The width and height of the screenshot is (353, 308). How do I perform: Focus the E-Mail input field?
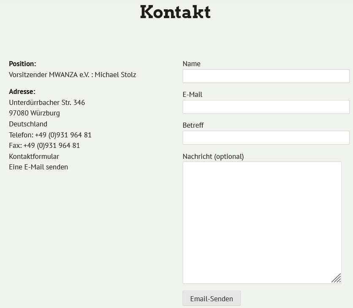[266, 107]
